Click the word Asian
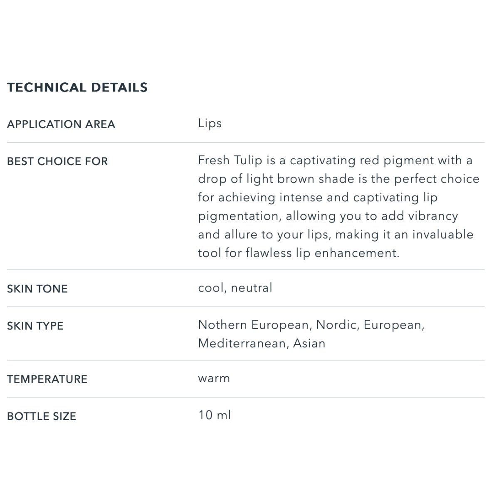 [x=309, y=343]
